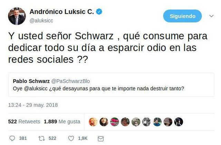Click the @aluksicc mention in quoted tweet
This screenshot has width=221, height=145.
(x=36, y=89)
